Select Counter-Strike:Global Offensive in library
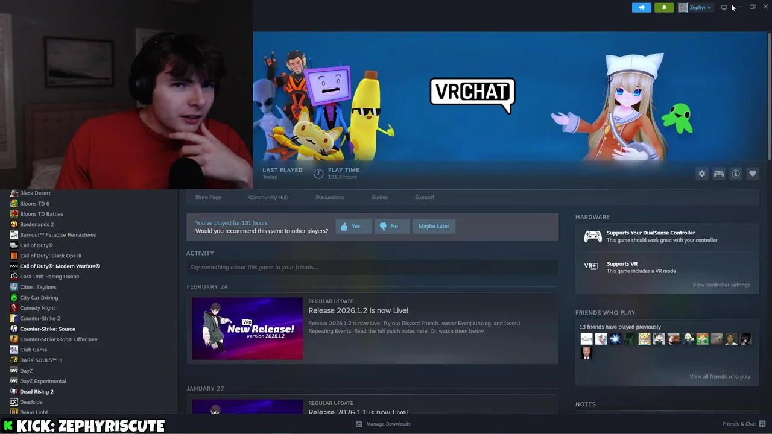Image resolution: width=772 pixels, height=434 pixels. (x=59, y=339)
